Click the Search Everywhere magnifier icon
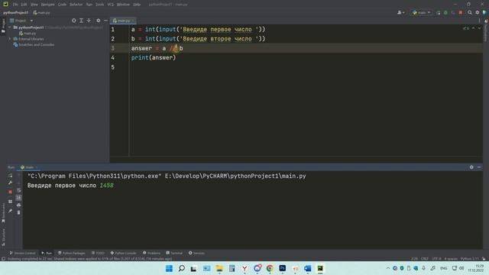Image resolution: width=489 pixels, height=275 pixels. click(470, 13)
